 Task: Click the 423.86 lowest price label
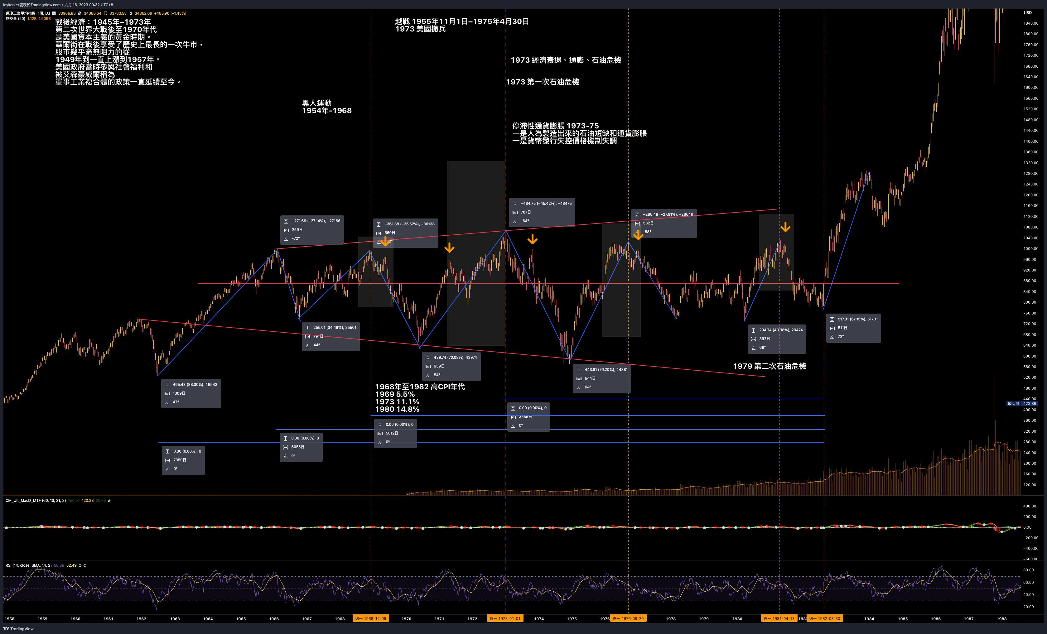click(x=1030, y=404)
